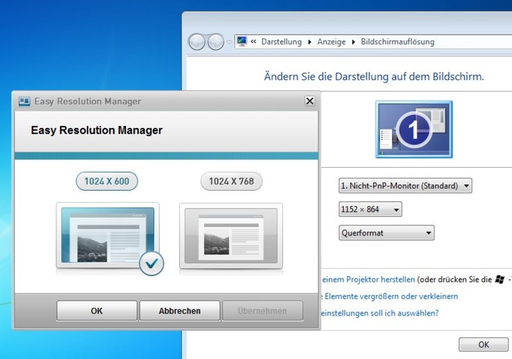Click the disabled Übernehmen button
This screenshot has height=359, width=512.
coord(262,311)
